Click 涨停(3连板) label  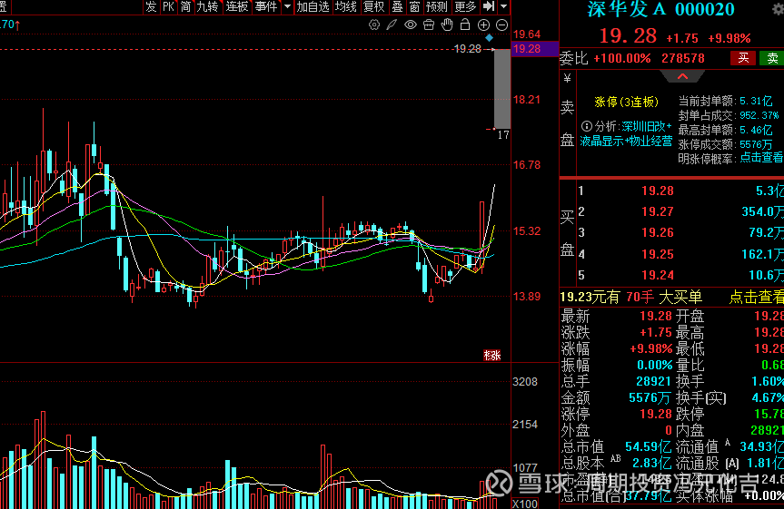[x=627, y=103]
